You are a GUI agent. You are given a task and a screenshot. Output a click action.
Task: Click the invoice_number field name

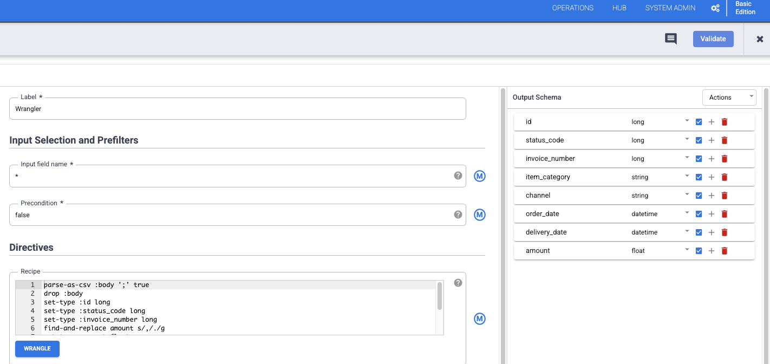550,159
